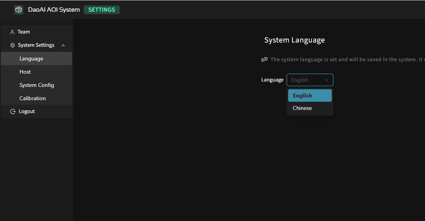Click the Language dropdown arrow
Screen dimensions: 425x221
tap(327, 80)
